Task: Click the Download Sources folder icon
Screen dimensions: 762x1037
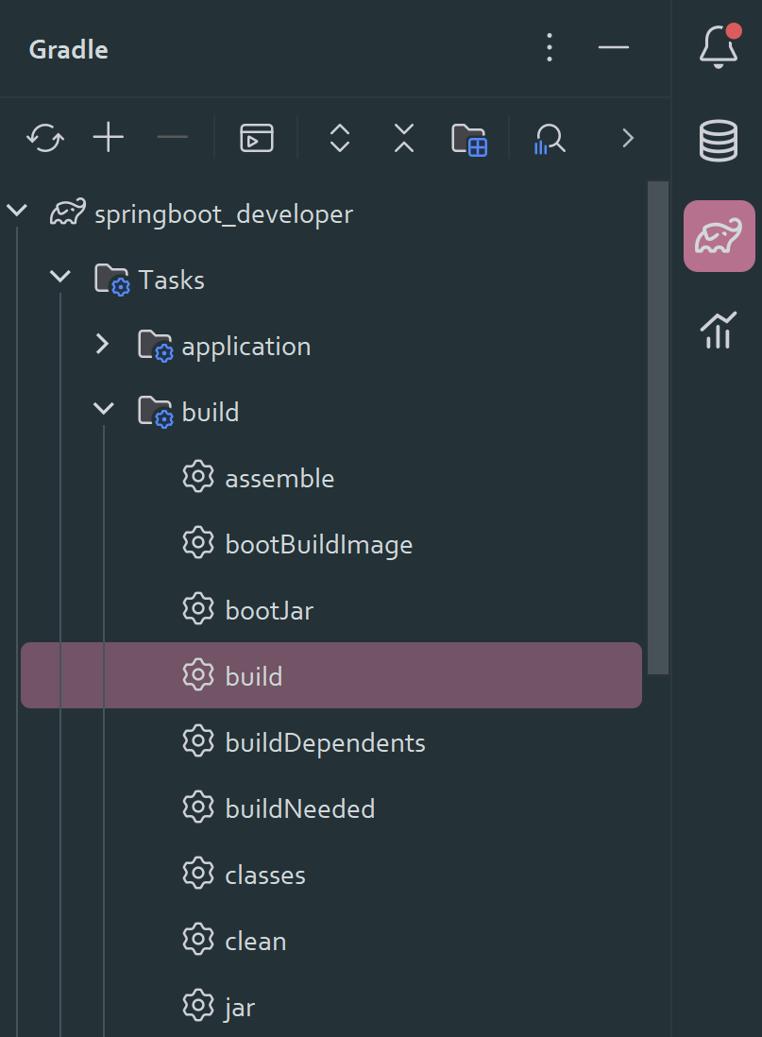Action: pyautogui.click(x=468, y=139)
